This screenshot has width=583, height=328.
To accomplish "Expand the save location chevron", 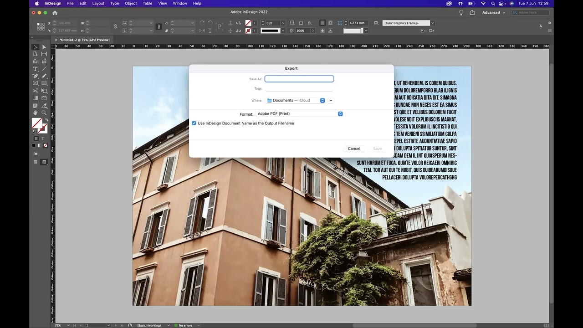I will tap(331, 100).
